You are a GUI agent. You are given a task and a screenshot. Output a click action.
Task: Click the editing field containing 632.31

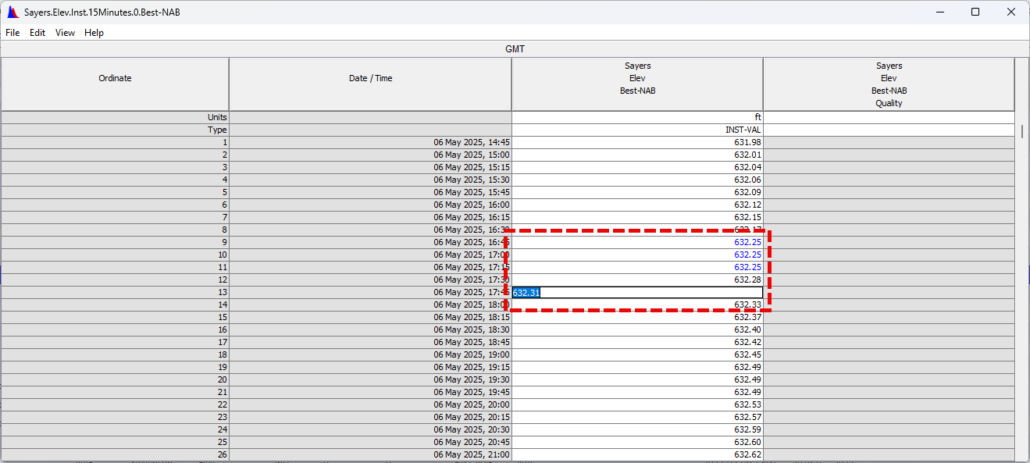pyautogui.click(x=637, y=292)
